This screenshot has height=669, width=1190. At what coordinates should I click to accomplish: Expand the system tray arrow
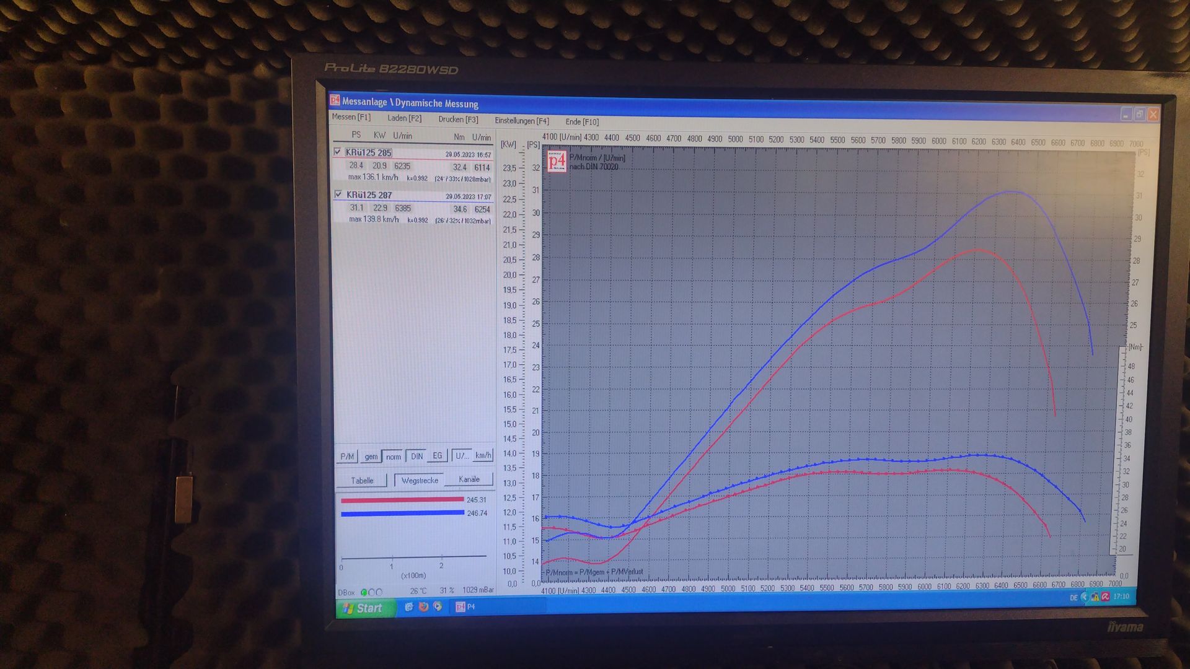click(1084, 597)
